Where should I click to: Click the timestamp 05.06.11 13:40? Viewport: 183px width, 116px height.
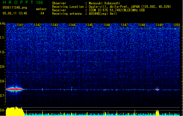coord(15,13)
